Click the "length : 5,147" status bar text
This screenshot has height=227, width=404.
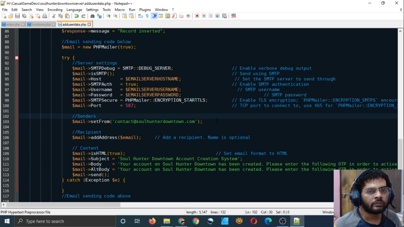[x=197, y=212]
